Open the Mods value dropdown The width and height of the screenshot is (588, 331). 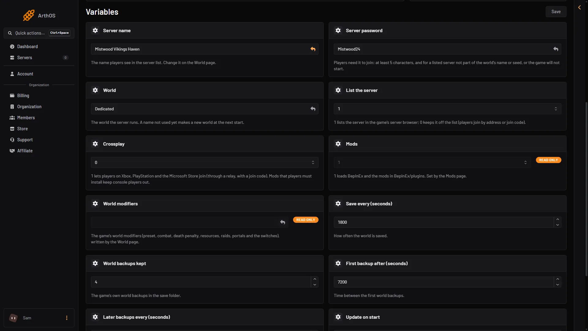click(432, 162)
